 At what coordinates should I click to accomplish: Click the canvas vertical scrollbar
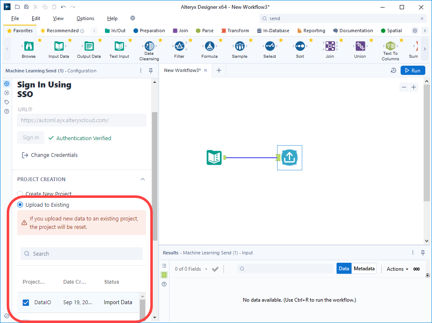pos(427,143)
